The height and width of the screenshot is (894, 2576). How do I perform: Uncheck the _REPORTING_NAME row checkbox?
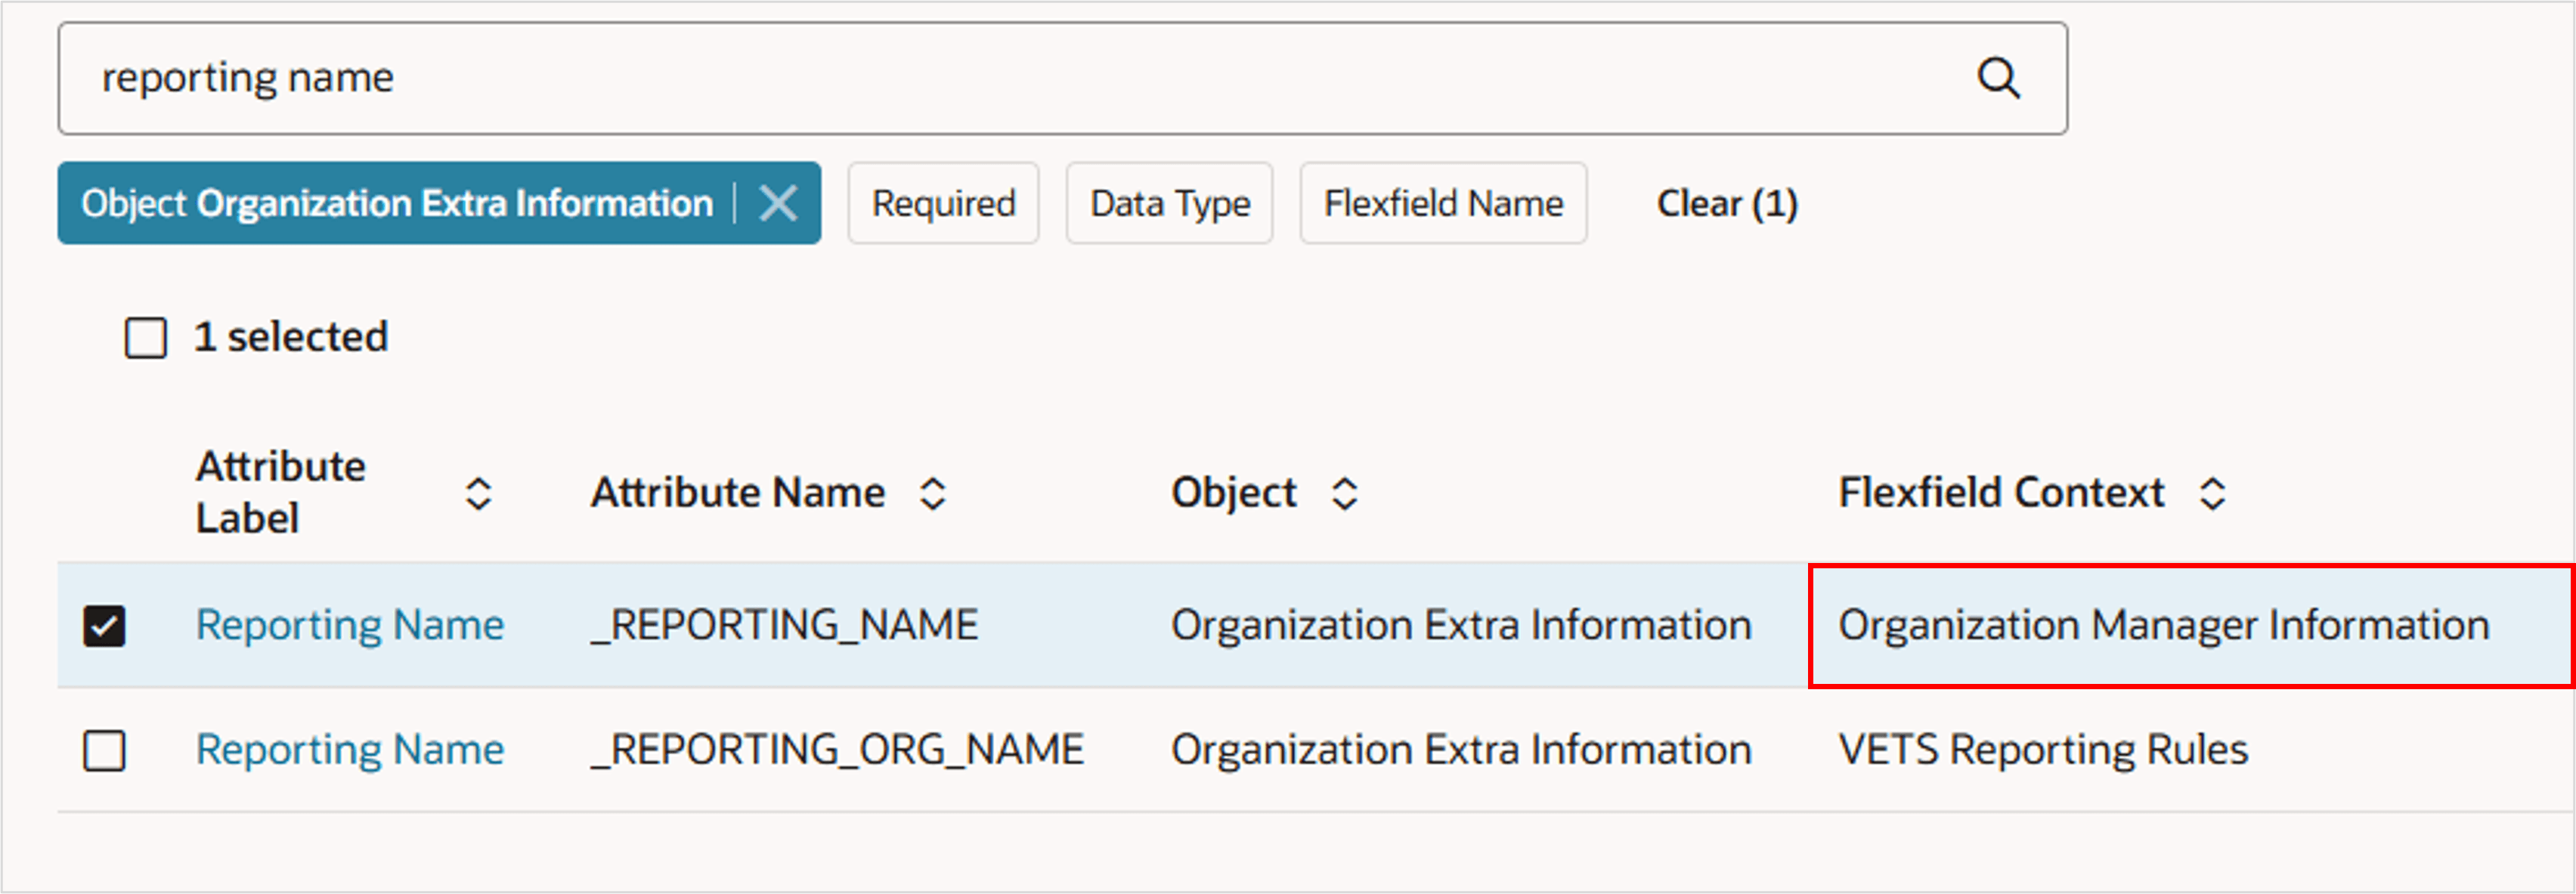(104, 626)
